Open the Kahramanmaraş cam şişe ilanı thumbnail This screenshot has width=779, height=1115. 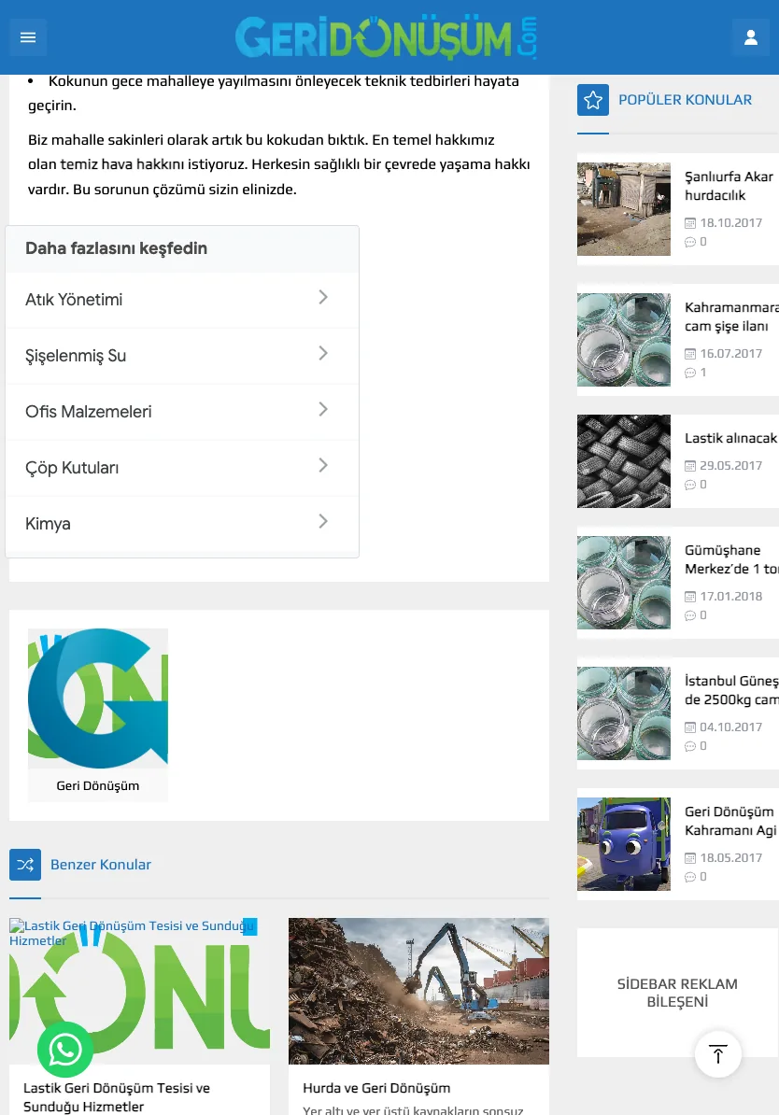pos(624,340)
